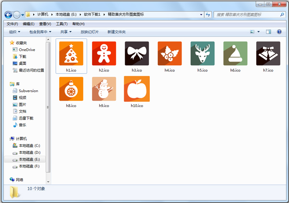
Task: Select the gingerbread man icon h2.ico
Action: [104, 54]
